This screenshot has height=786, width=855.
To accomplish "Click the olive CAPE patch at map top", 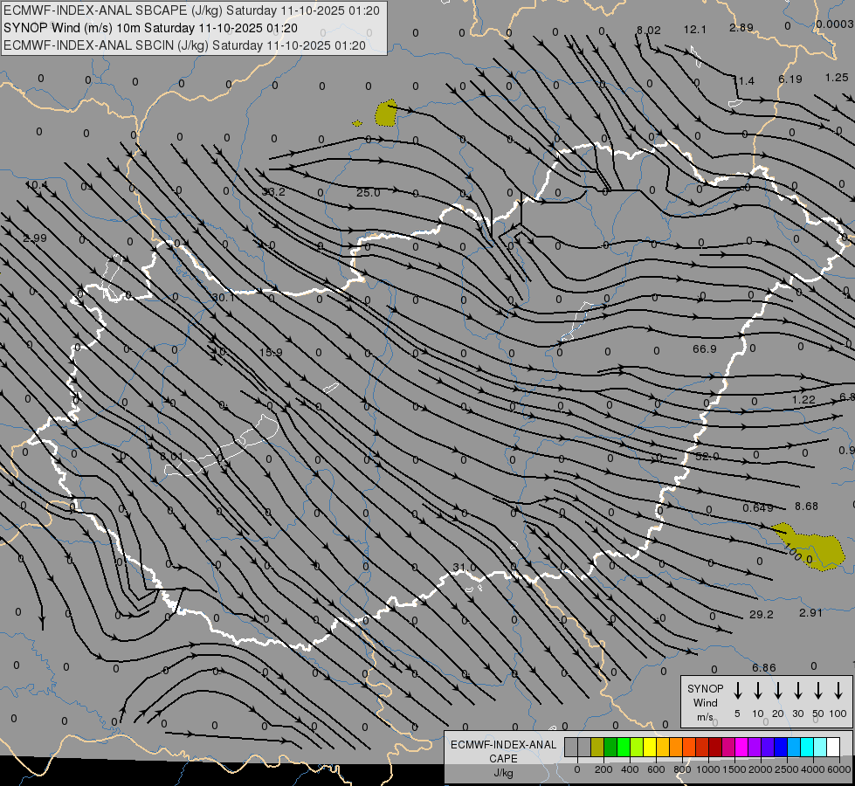I will click(386, 113).
